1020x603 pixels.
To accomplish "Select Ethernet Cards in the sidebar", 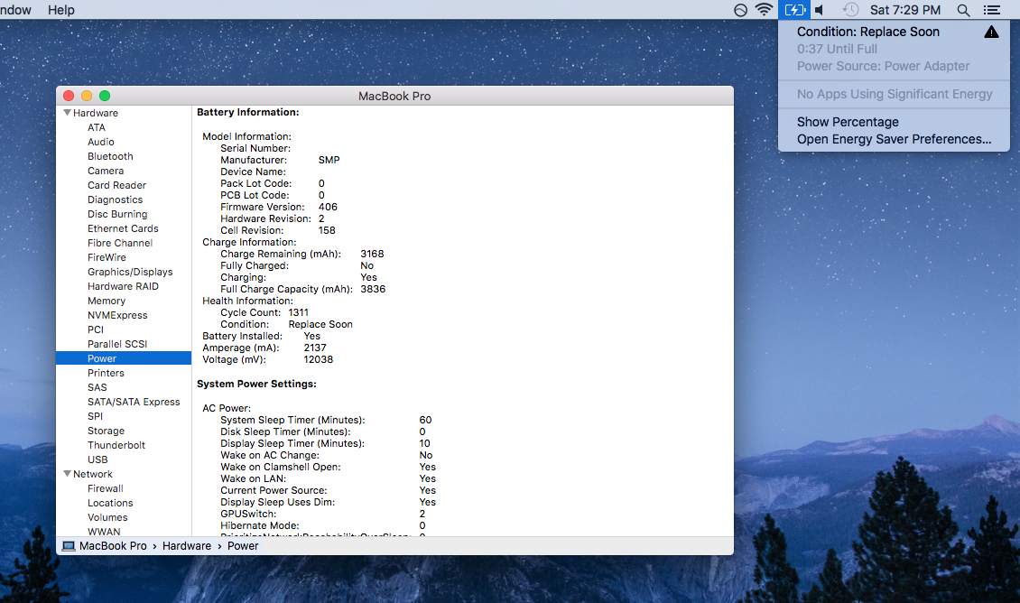I will click(123, 228).
